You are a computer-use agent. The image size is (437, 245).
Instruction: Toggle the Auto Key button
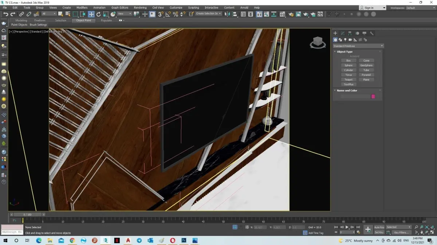[379, 227]
